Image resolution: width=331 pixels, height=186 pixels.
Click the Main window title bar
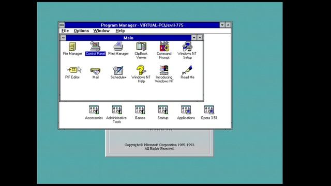pyautogui.click(x=128, y=38)
